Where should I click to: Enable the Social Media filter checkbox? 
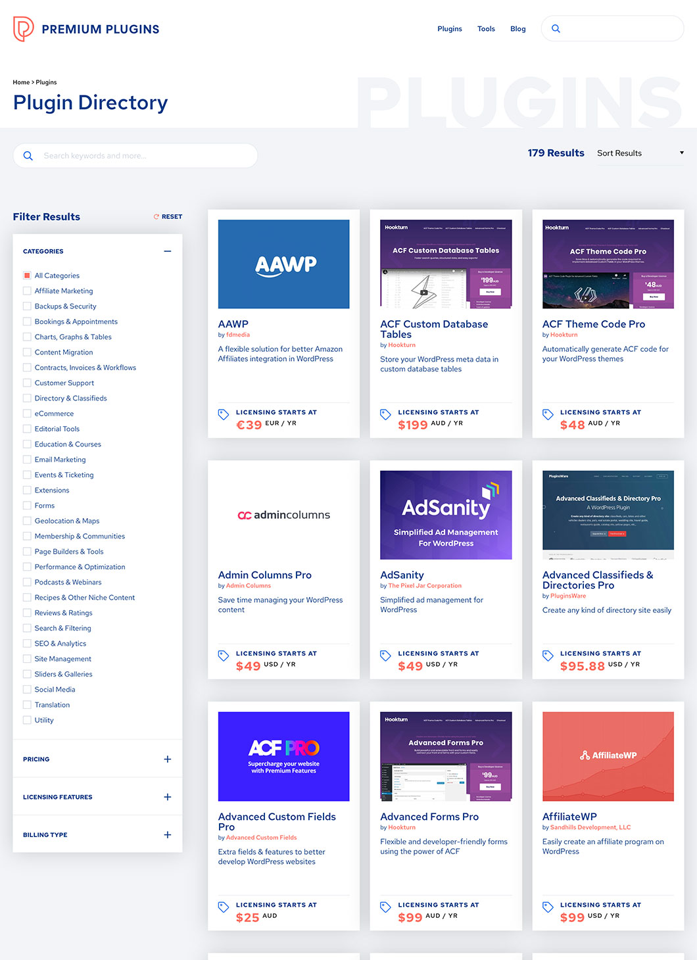point(27,690)
